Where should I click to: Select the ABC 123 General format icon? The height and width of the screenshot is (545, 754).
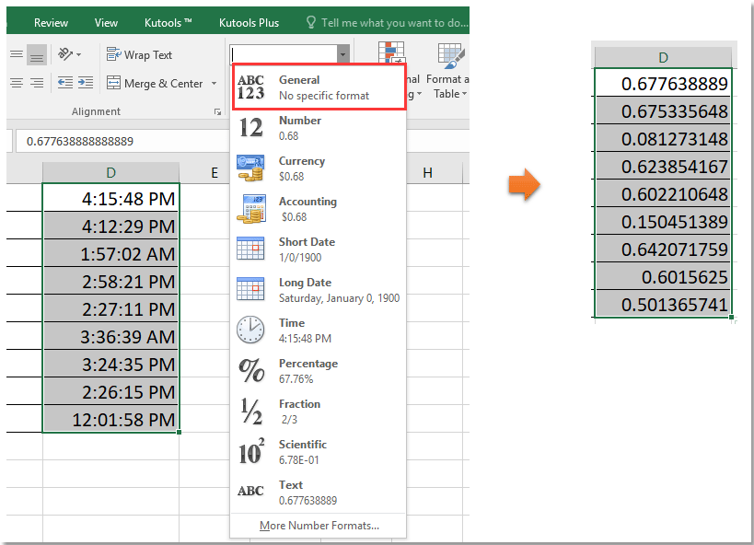click(250, 87)
